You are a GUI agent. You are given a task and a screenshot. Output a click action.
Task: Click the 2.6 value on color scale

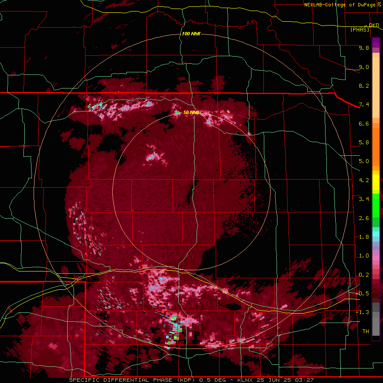coord(364,218)
